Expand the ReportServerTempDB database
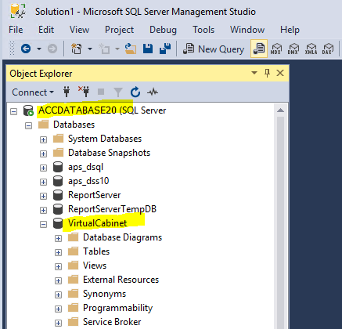Image resolution: width=342 pixels, height=329 pixels. pyautogui.click(x=43, y=210)
